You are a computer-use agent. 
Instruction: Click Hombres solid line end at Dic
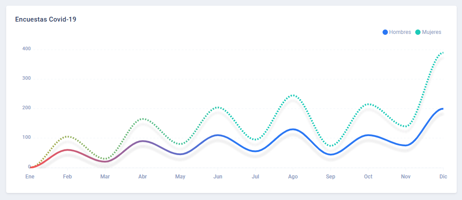(x=443, y=108)
